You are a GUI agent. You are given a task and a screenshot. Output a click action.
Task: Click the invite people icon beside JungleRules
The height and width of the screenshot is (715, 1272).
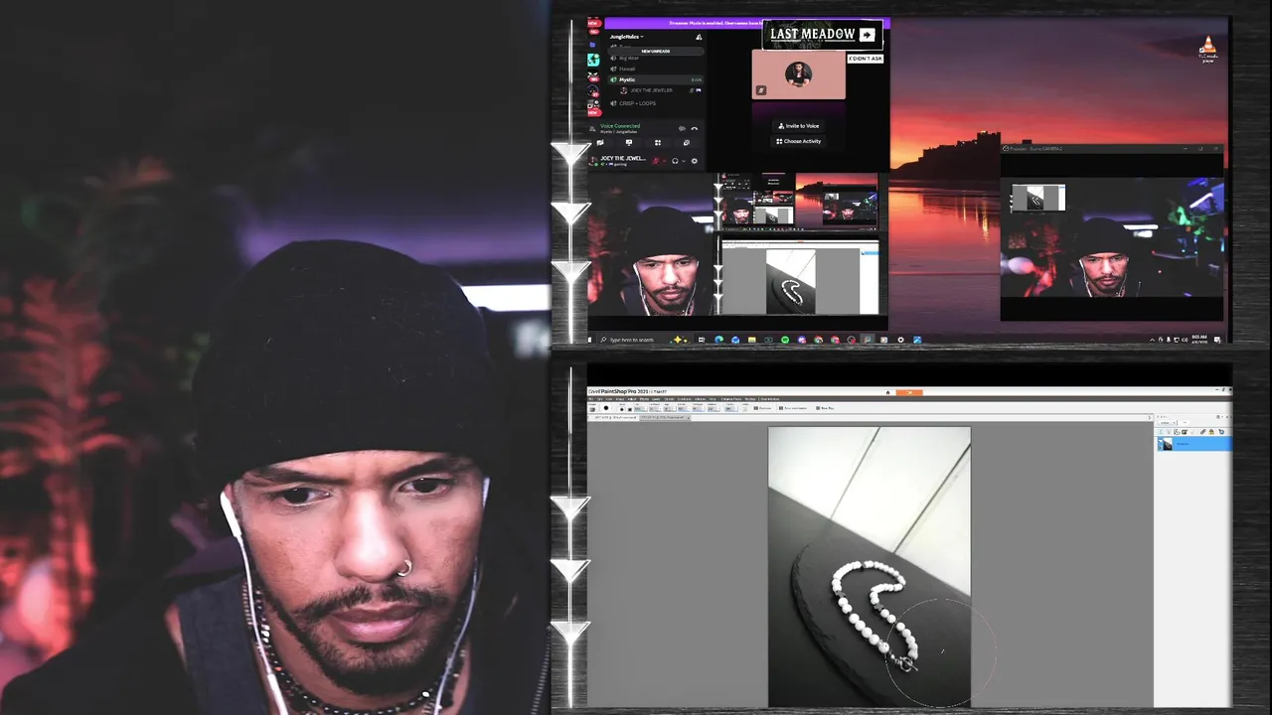(699, 37)
